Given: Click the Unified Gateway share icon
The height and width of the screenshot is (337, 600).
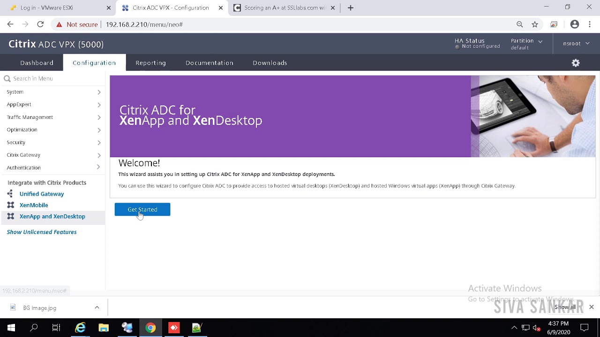Looking at the screenshot, I should [10, 194].
